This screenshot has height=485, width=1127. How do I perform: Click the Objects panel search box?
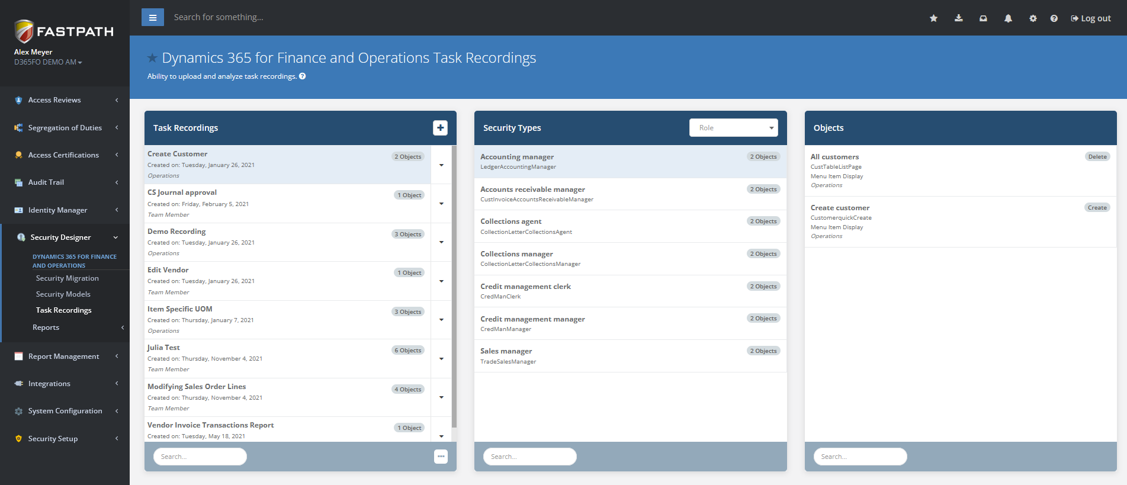[860, 457]
